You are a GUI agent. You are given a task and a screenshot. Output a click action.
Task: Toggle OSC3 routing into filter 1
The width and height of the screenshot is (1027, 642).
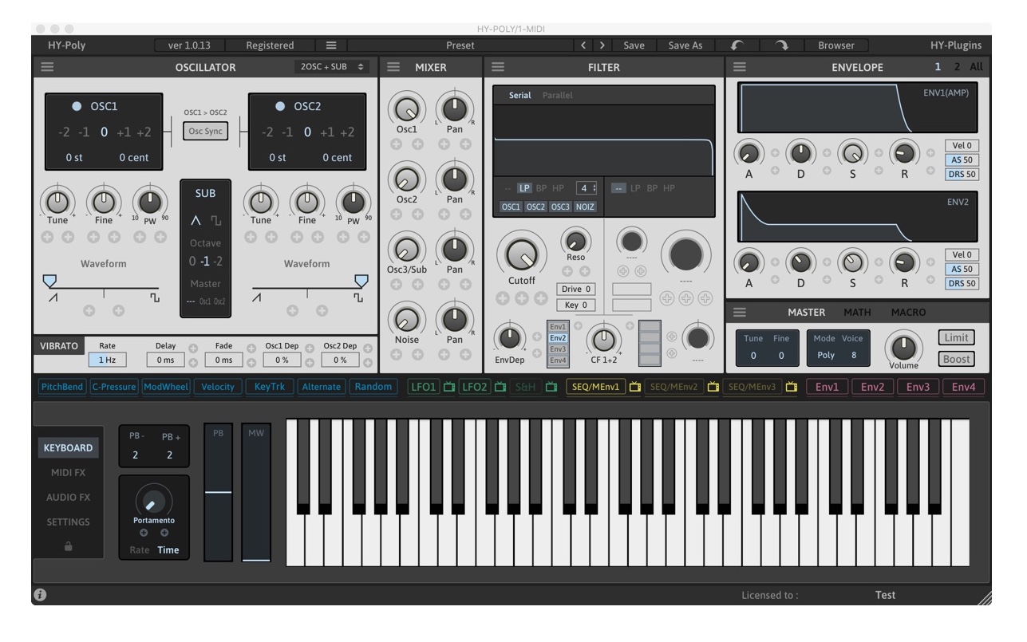pos(560,207)
